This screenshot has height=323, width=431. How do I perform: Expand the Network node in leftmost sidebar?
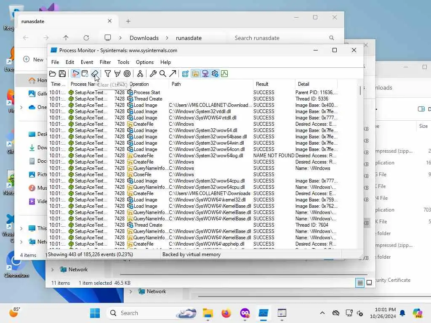point(21,242)
